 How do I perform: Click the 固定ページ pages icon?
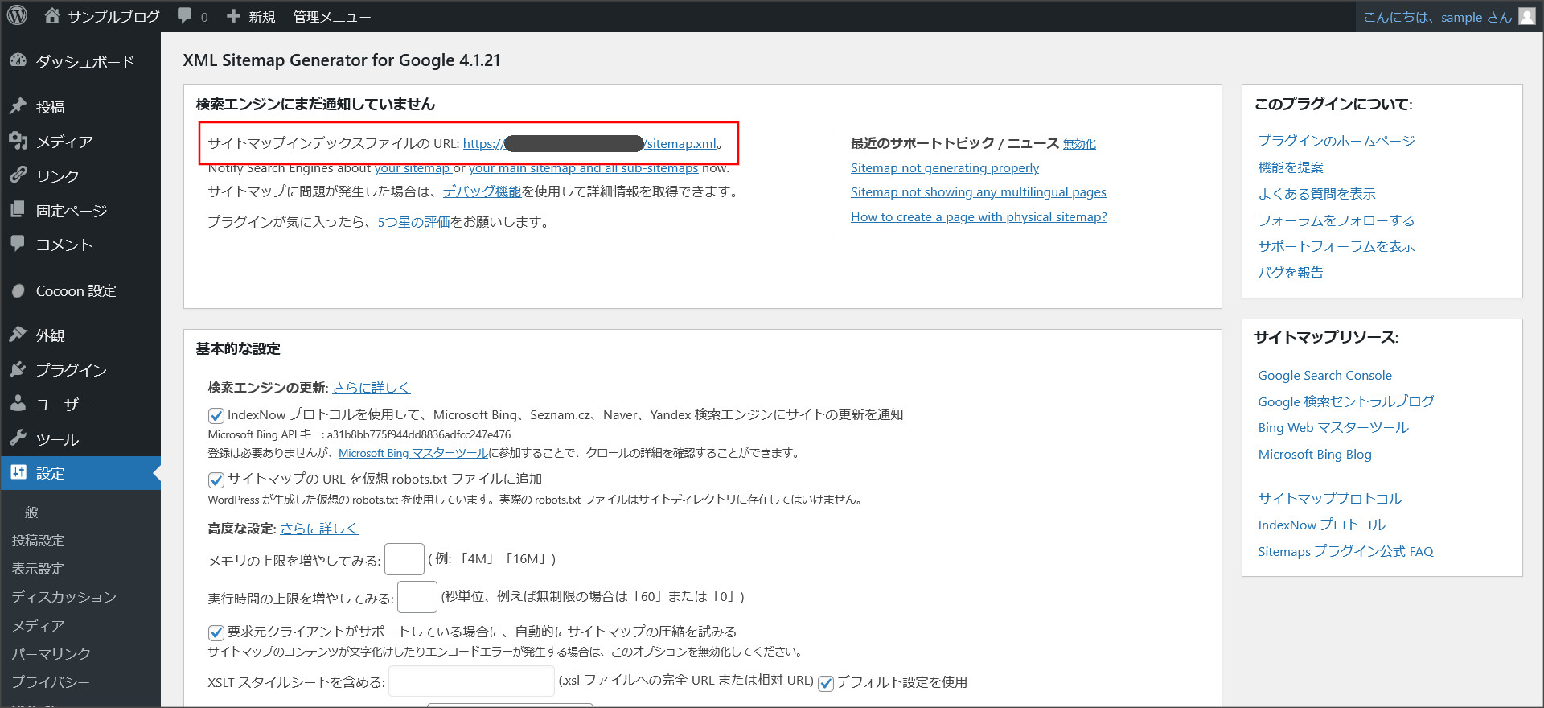tap(18, 210)
